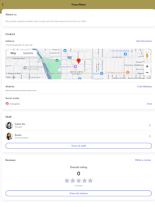Image resolution: width=155 pixels, height=207 pixels.
Task: Click the red location pin on map
Action: coord(79,61)
